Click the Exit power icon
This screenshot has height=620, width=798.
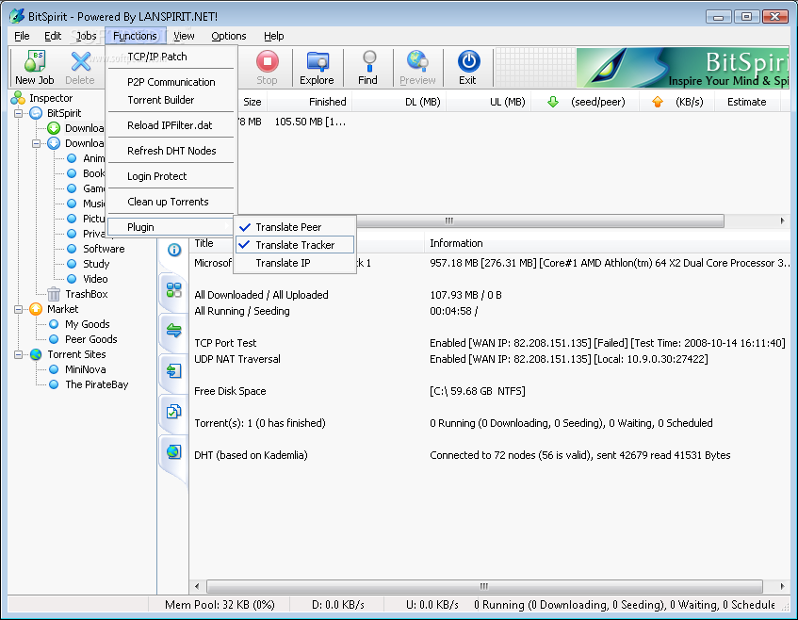468,61
